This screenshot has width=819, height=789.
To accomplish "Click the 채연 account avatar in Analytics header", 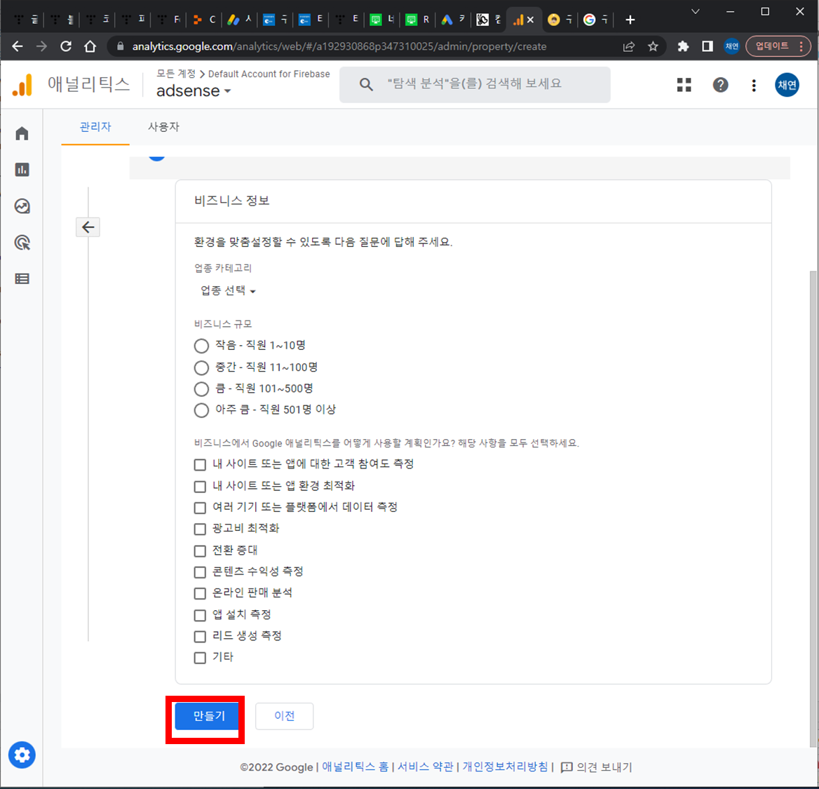I will pyautogui.click(x=787, y=85).
